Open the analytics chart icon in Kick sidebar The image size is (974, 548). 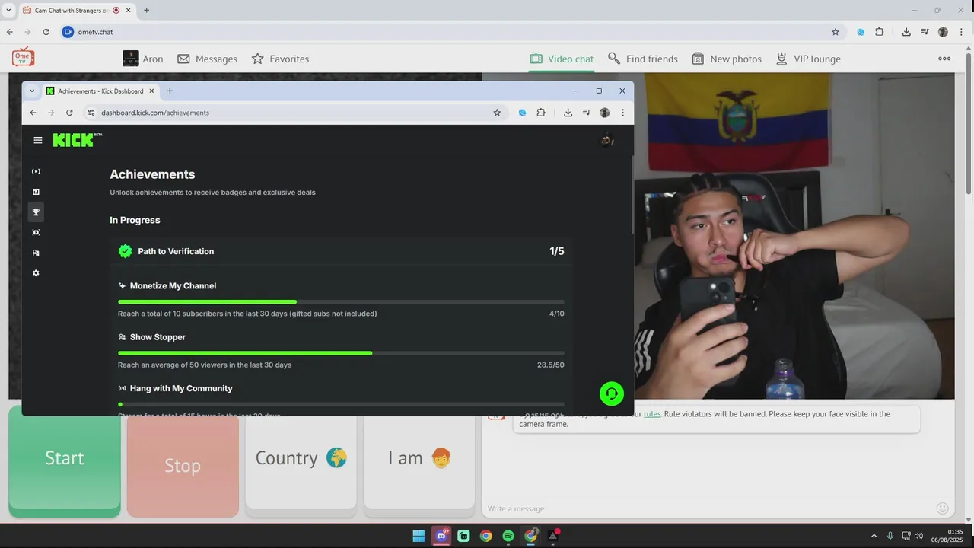click(36, 192)
